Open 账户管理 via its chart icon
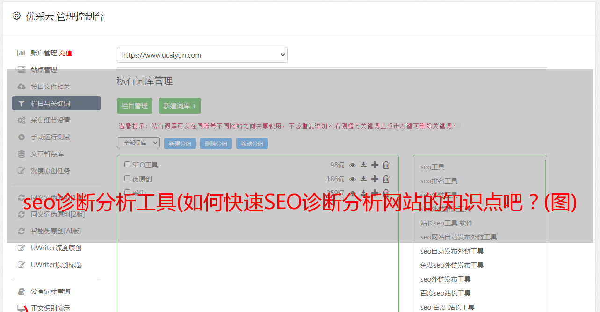 (21, 53)
